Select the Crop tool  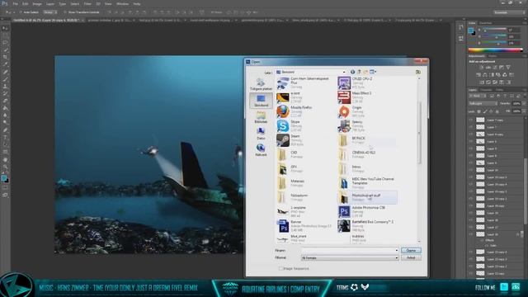click(x=5, y=57)
